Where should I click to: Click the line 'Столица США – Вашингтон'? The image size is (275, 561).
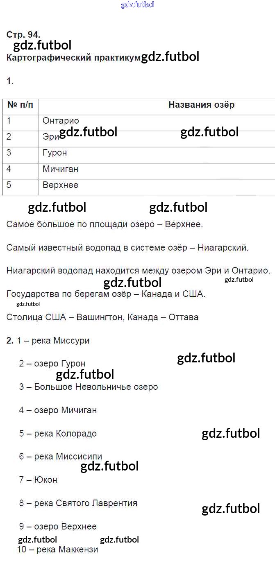point(102,317)
